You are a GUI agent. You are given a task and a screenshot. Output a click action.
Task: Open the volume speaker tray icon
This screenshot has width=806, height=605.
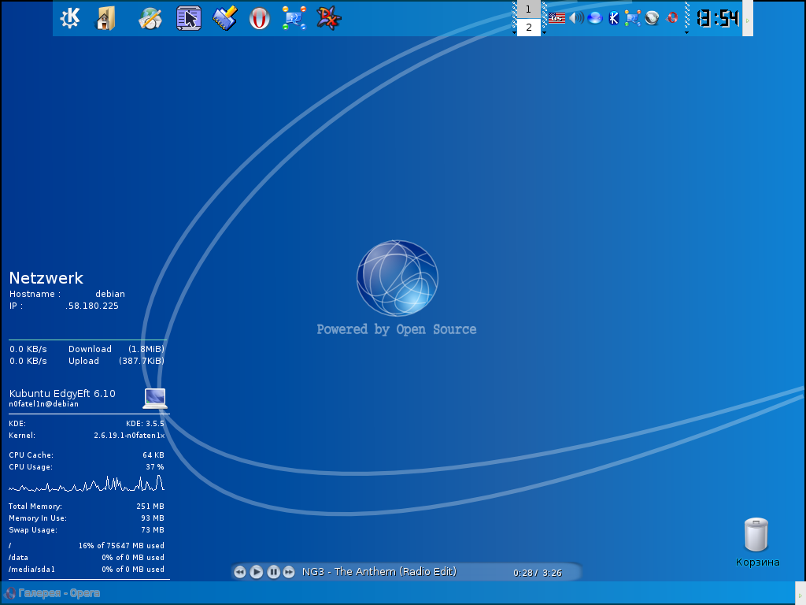coord(576,18)
